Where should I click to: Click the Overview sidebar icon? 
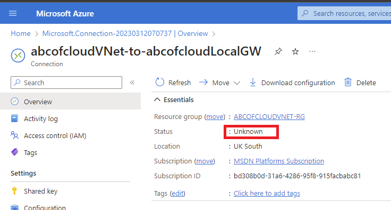(x=15, y=102)
